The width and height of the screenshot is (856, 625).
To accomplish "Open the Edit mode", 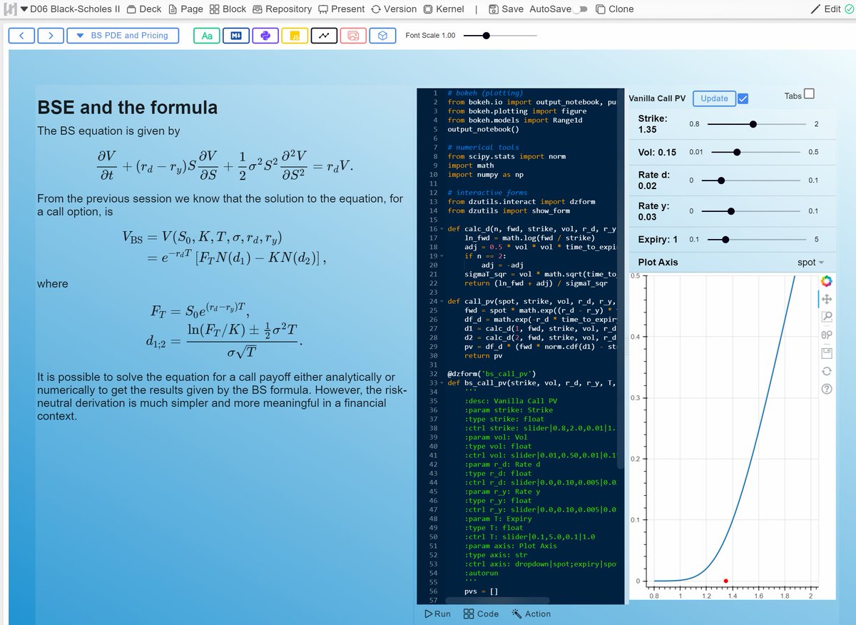I will 826,9.
